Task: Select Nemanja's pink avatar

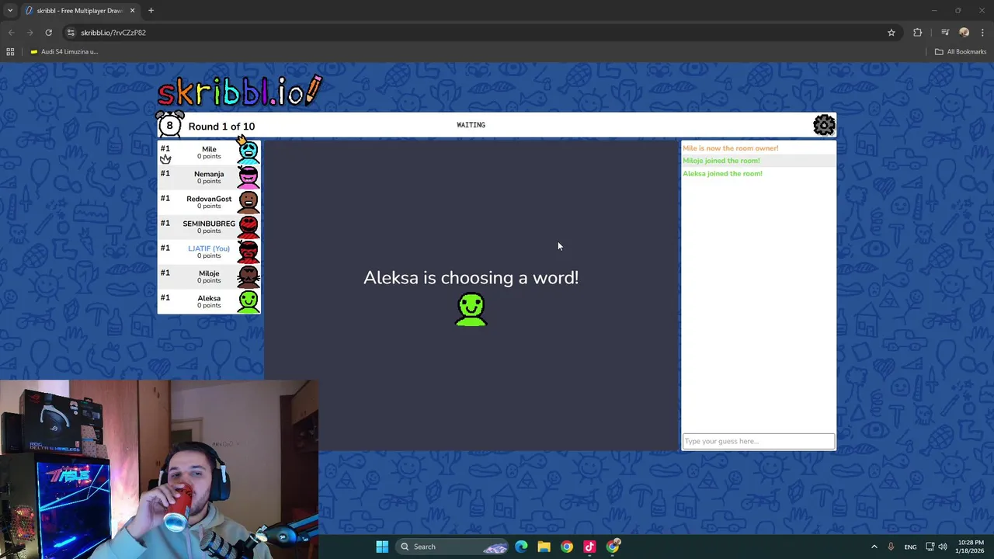Action: 248,177
